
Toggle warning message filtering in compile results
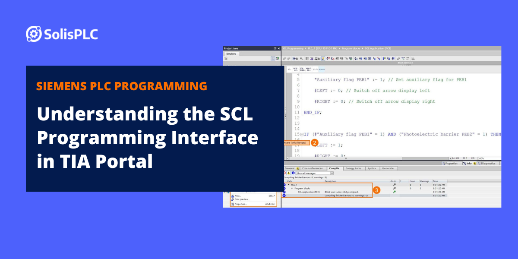(288, 173)
